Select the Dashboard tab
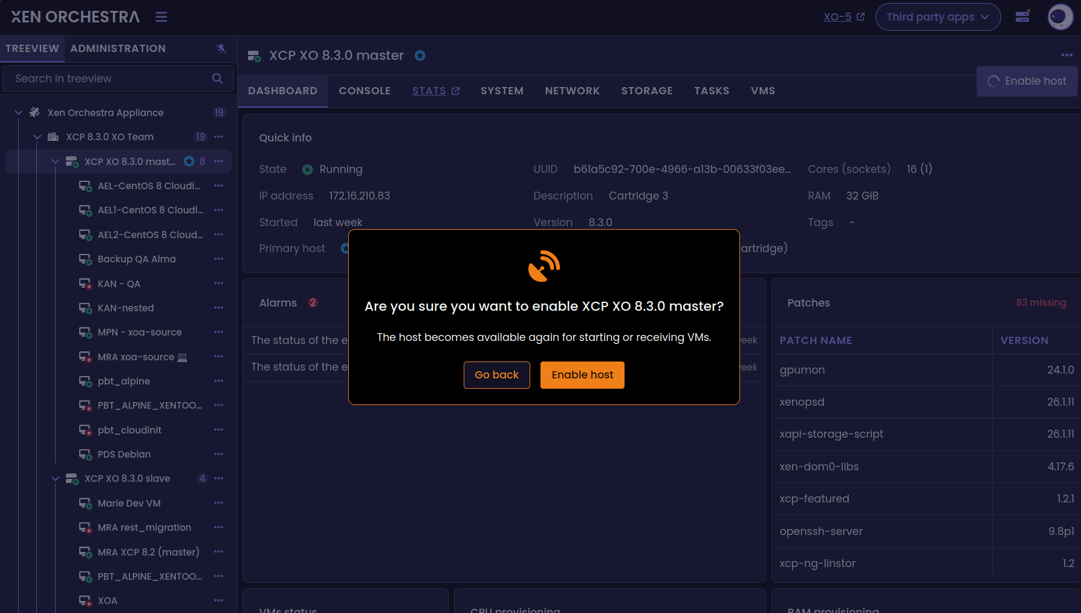 282,91
